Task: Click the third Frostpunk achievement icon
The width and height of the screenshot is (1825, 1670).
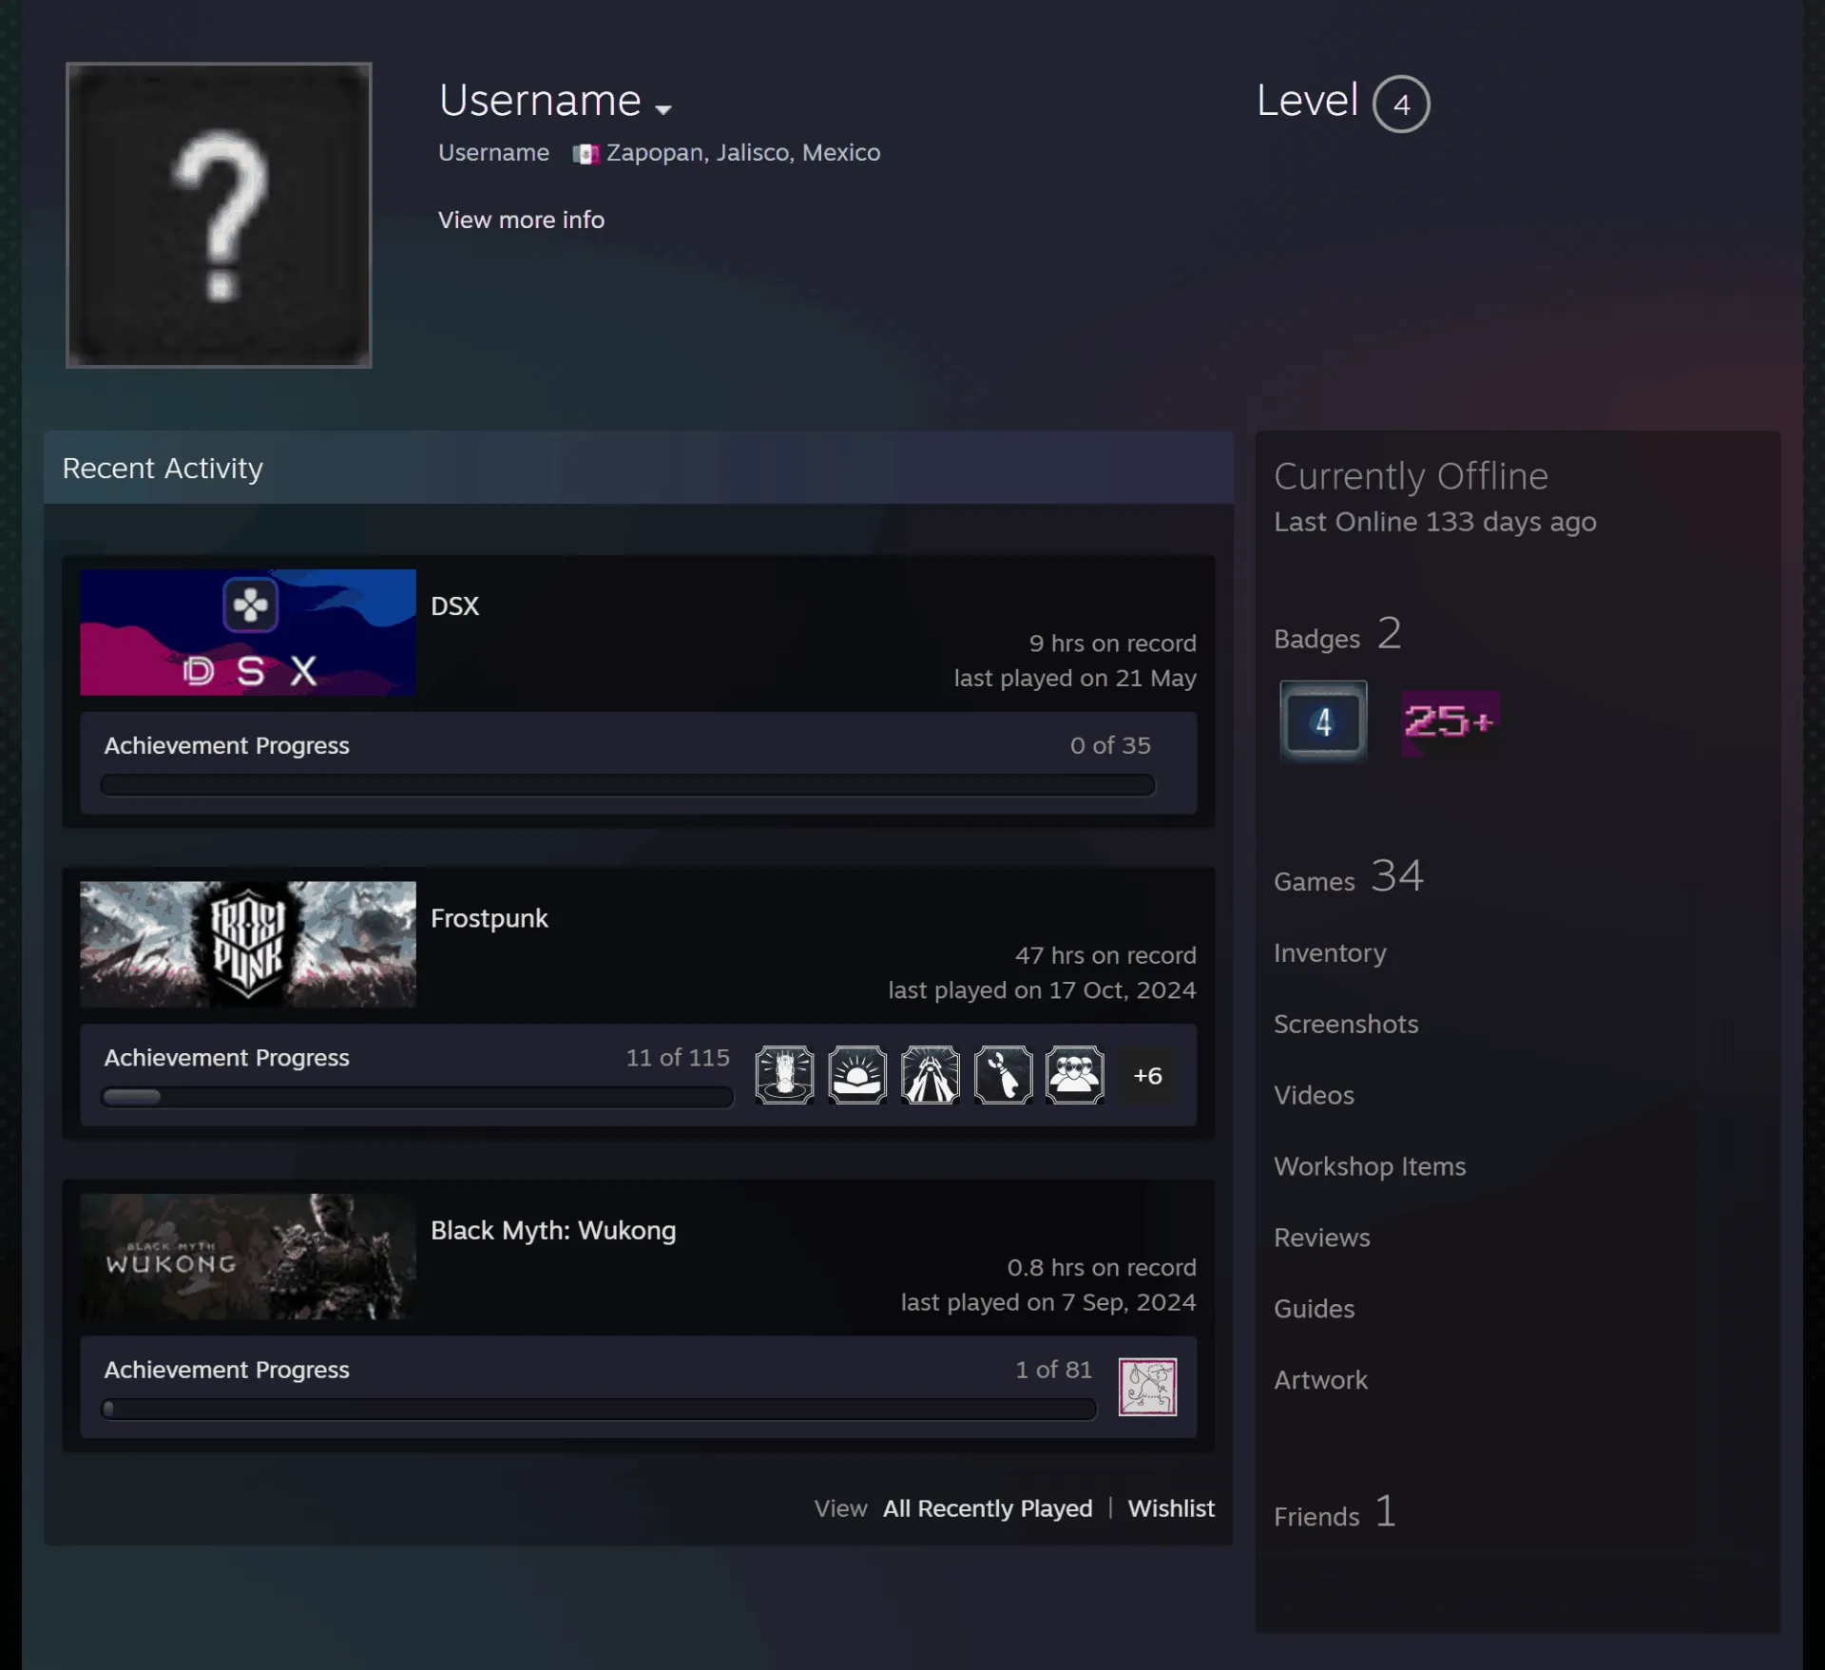Action: click(x=930, y=1075)
